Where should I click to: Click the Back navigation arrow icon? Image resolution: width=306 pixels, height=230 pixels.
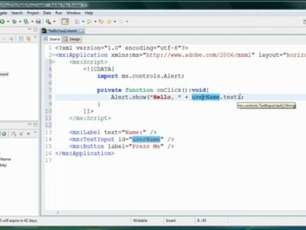109,21
